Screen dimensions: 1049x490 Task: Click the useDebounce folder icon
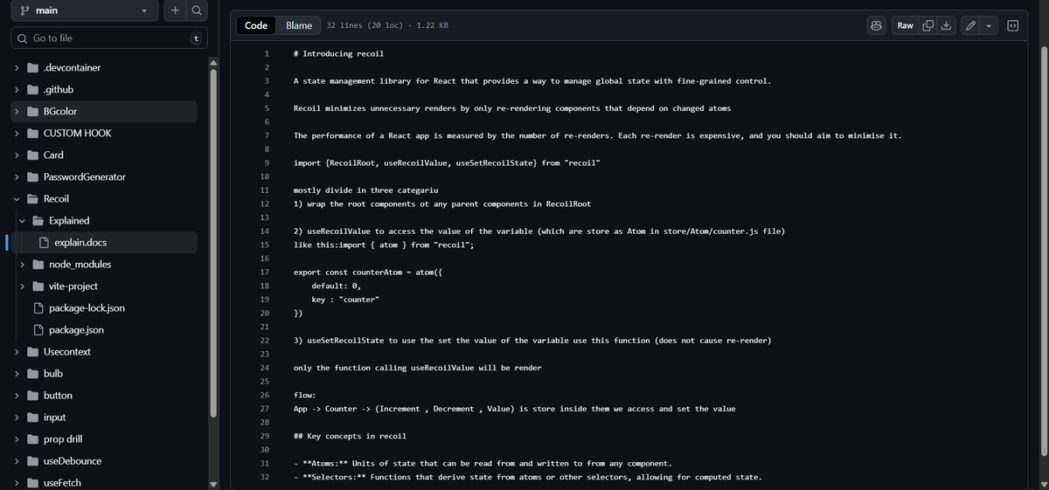point(33,461)
